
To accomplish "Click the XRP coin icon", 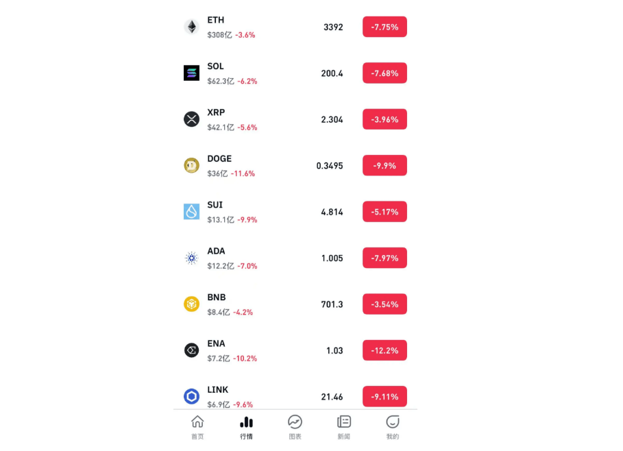I will 191,119.
